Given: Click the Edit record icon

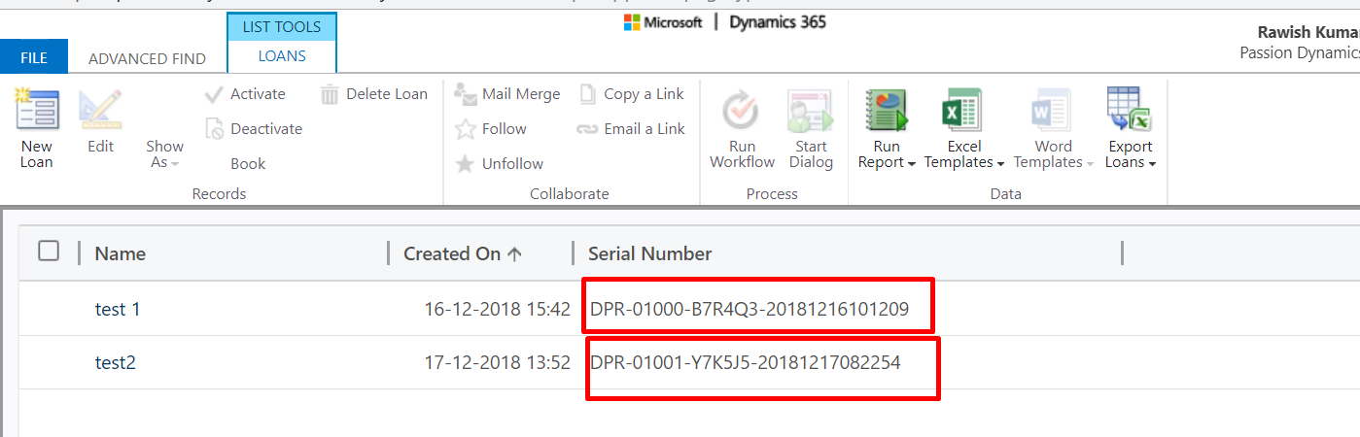Looking at the screenshot, I should pos(100,109).
